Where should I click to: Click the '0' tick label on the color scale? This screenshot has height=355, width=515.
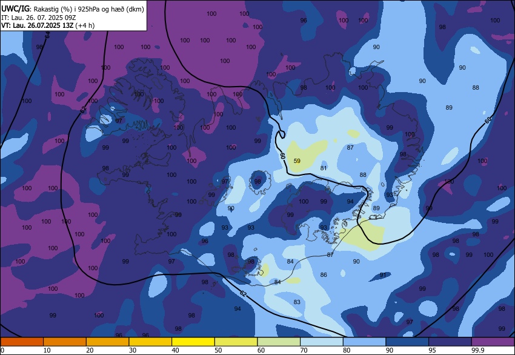[x=2, y=350]
